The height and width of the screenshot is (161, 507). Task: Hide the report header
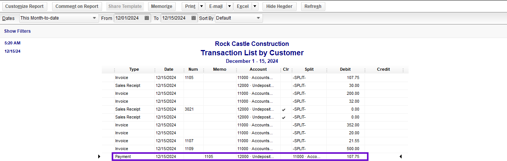point(280,6)
